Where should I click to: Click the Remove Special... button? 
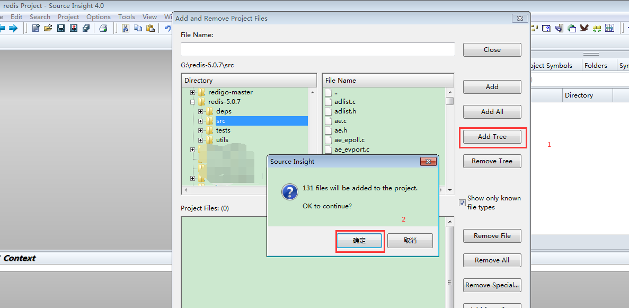pyautogui.click(x=492, y=285)
